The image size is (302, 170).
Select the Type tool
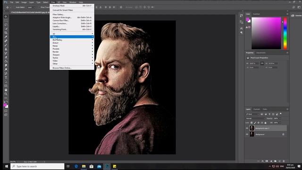(x=6, y=77)
